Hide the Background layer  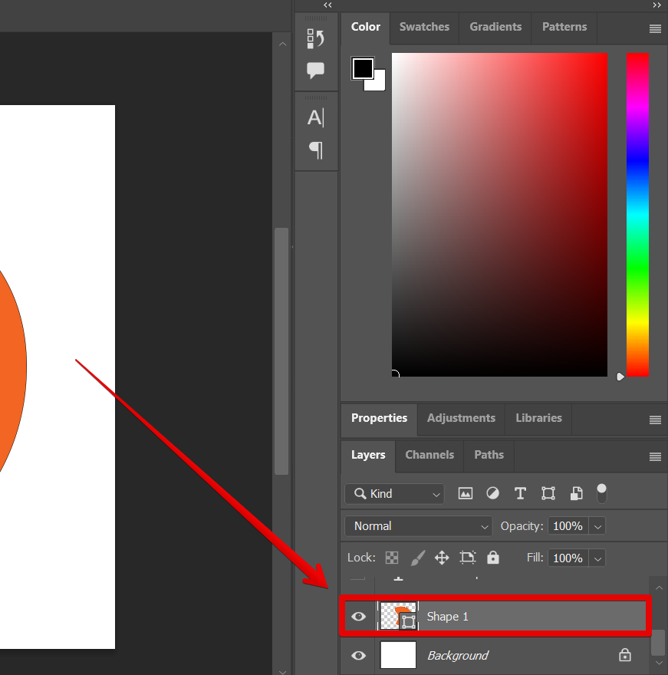coord(358,656)
